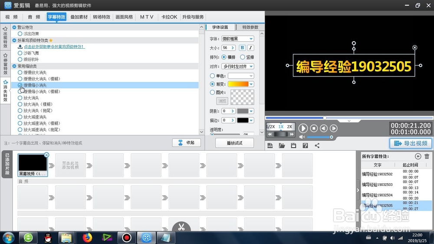
Task: Click the black stroke color swatch
Action: [x=243, y=120]
